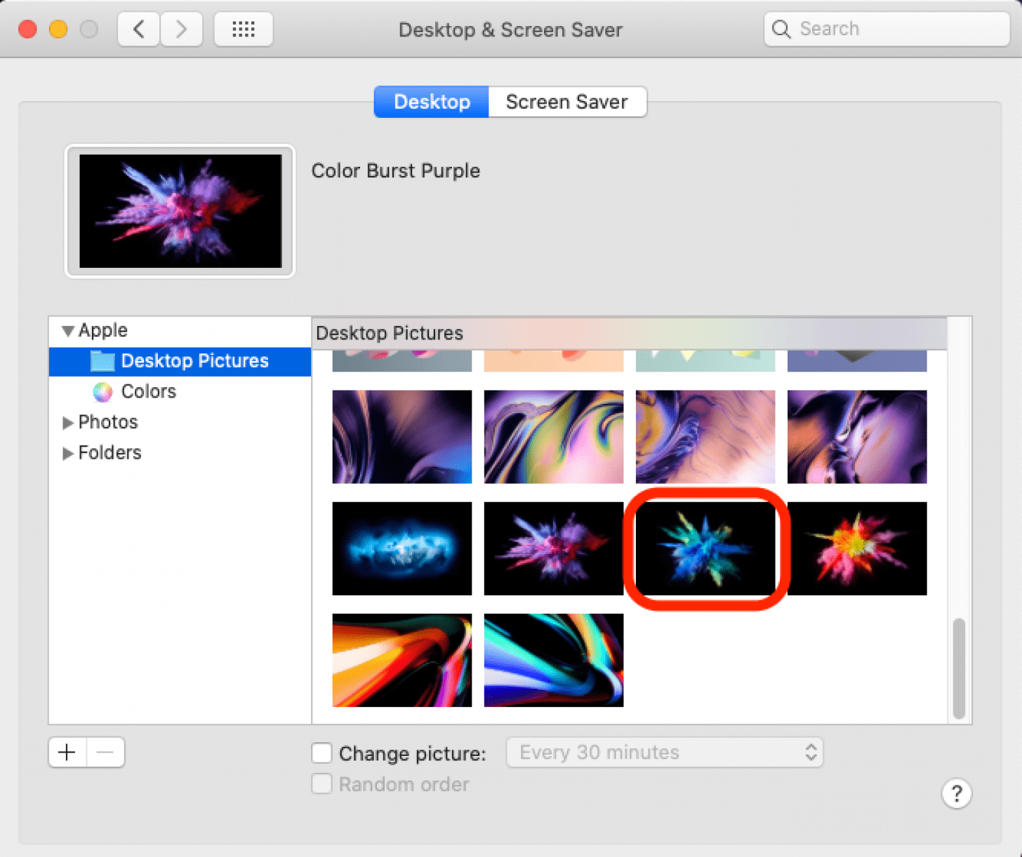Click the minus button to remove folder

coord(105,753)
